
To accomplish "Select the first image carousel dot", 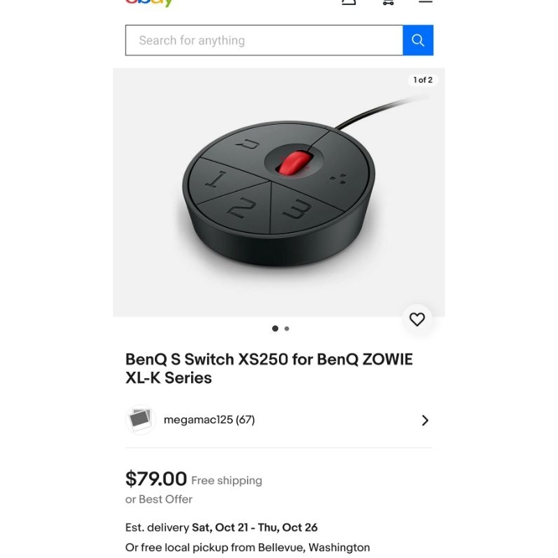I will 275,329.
